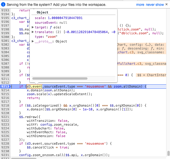
Task: Open the 'more' link in the info banner
Action: 140,5
